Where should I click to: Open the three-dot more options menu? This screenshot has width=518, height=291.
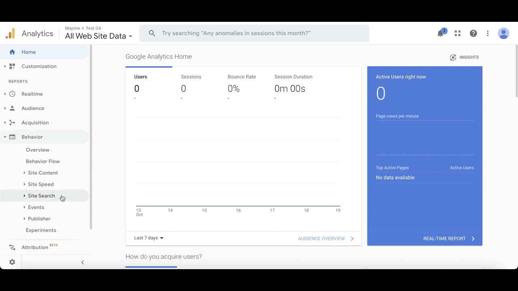coord(488,34)
